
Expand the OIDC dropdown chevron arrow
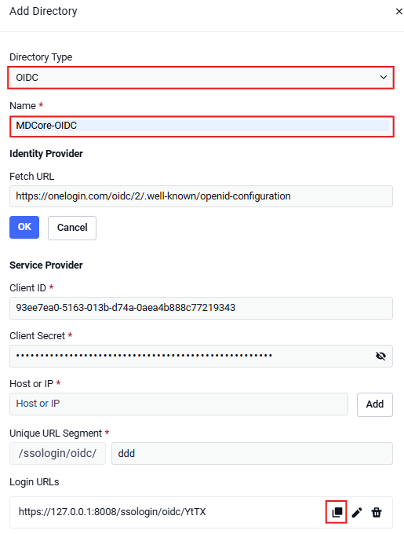point(384,77)
